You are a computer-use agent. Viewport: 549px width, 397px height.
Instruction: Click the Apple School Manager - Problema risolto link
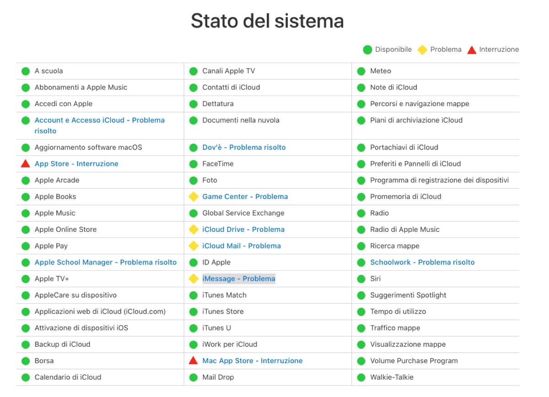pos(105,262)
